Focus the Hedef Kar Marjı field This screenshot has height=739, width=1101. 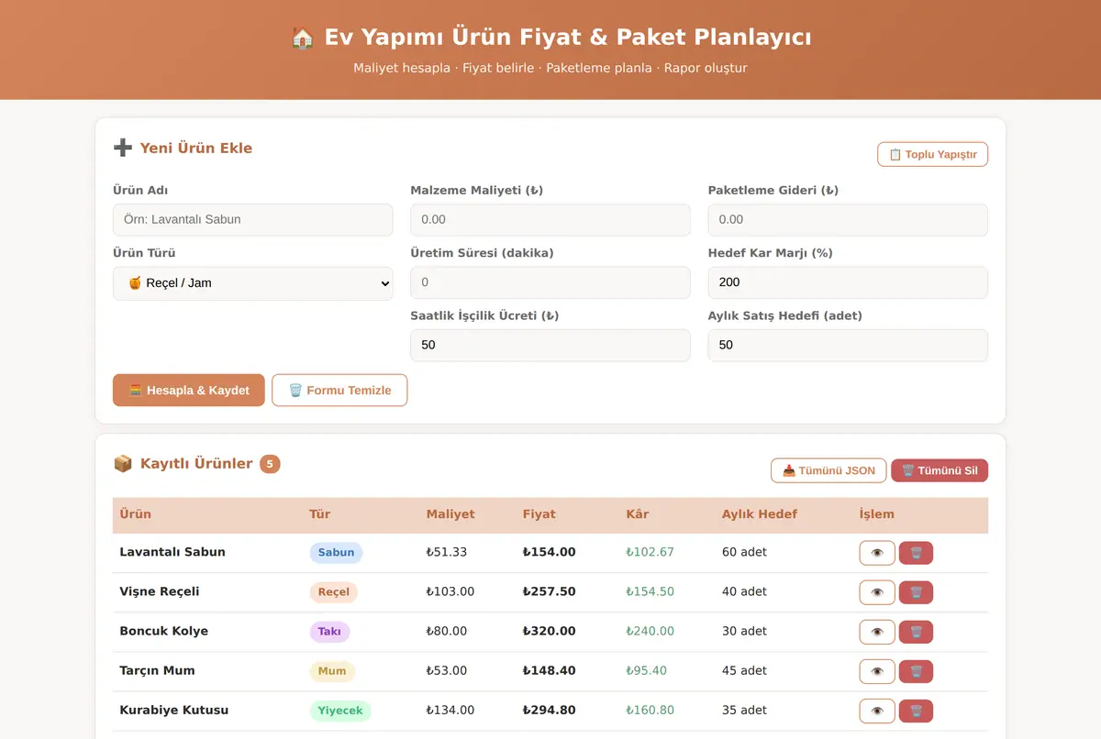(x=848, y=282)
